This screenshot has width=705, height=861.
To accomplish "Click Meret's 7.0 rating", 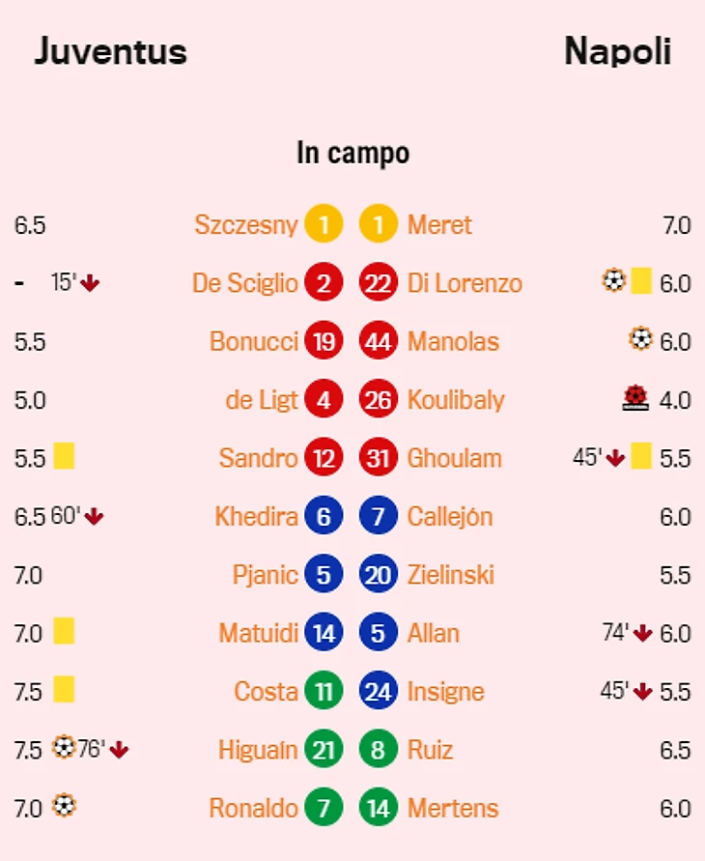I will pos(676,226).
